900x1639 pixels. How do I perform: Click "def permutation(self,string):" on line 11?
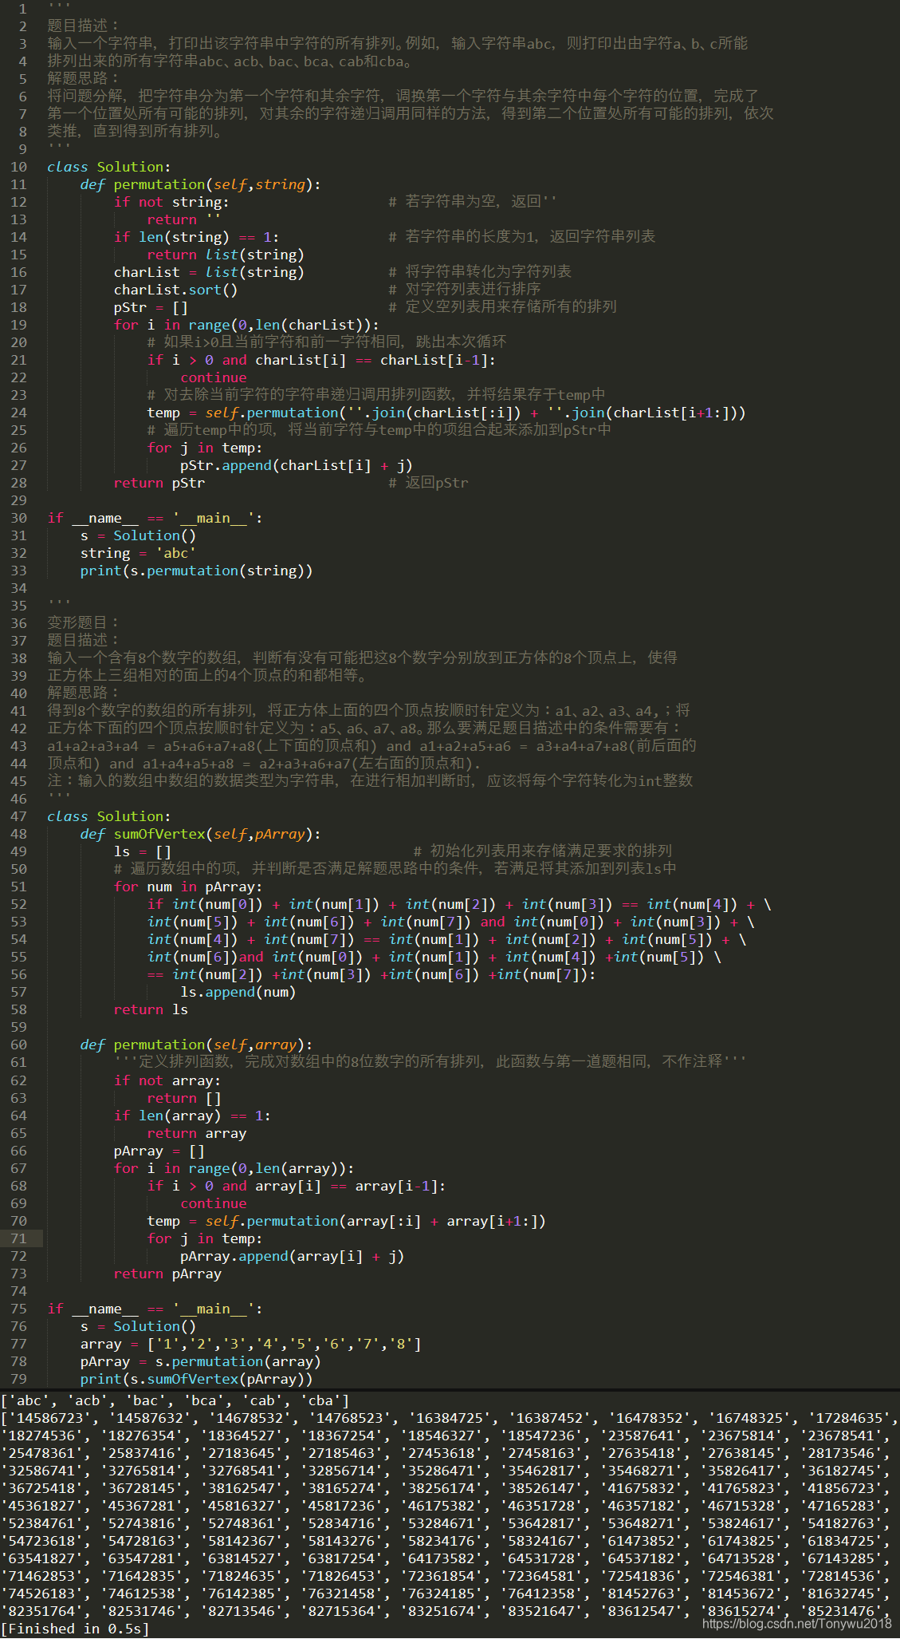click(x=200, y=184)
